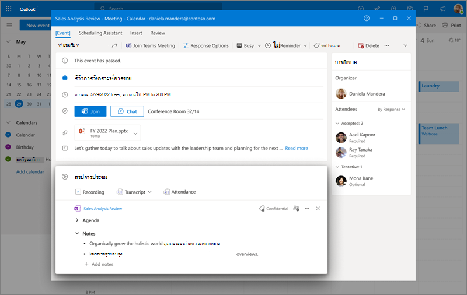Click the sun weather icon

coord(451,40)
